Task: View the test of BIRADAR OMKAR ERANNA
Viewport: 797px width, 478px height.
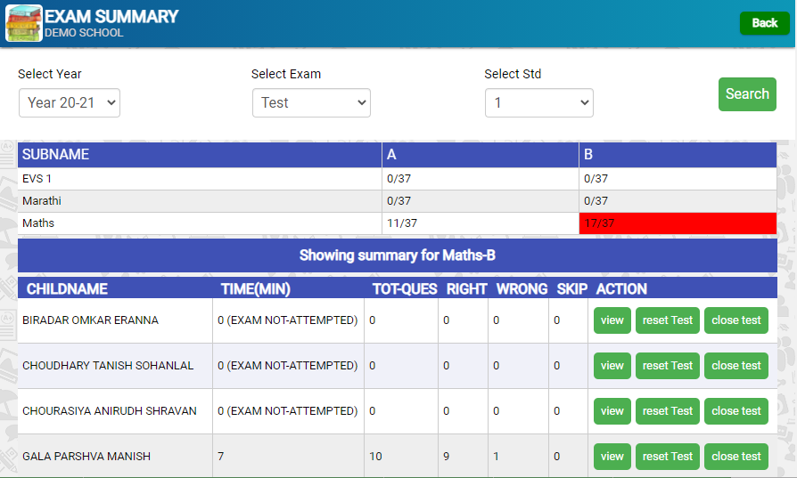Action: [612, 320]
